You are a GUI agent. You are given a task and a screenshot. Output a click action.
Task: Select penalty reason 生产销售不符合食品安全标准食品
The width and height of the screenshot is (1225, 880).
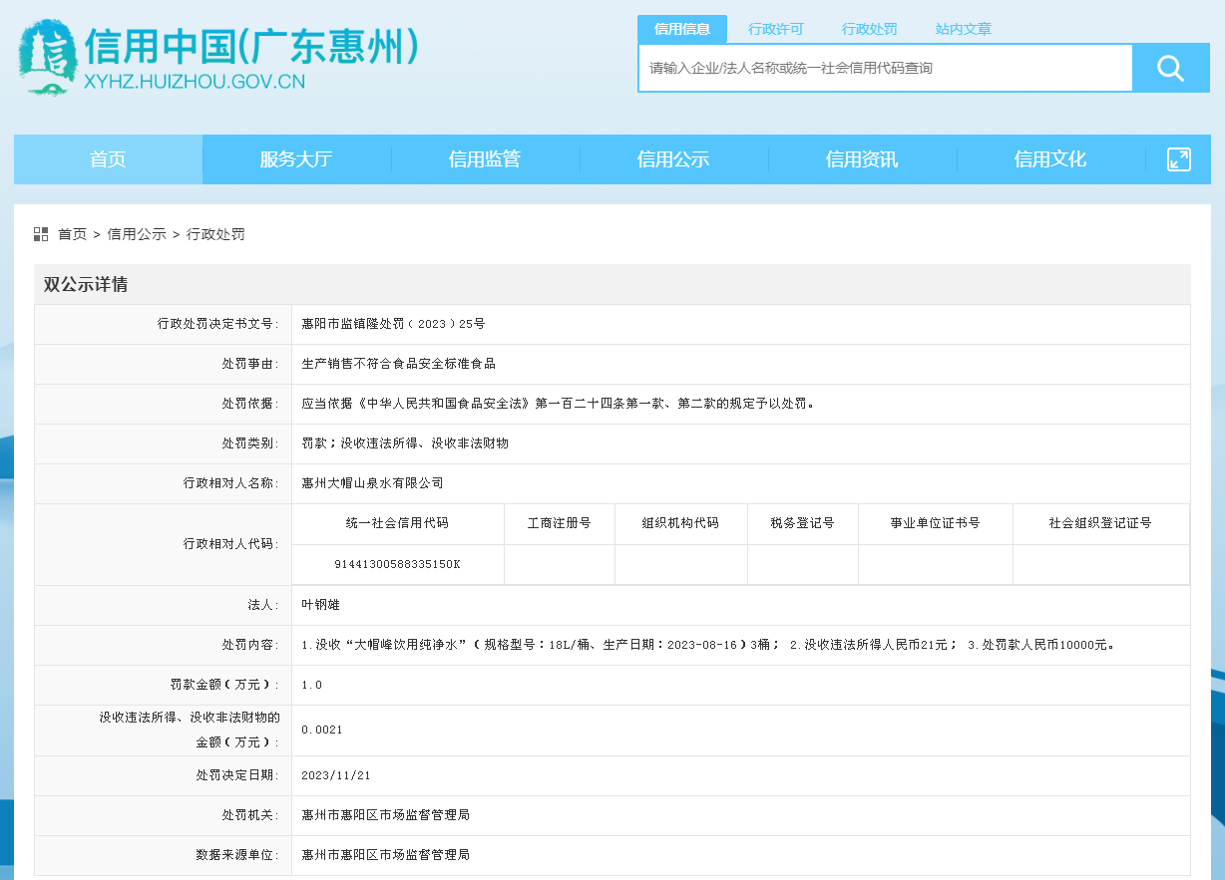pyautogui.click(x=399, y=364)
